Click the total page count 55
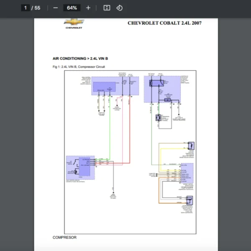Screen dimensions: 251x251 pos(37,8)
